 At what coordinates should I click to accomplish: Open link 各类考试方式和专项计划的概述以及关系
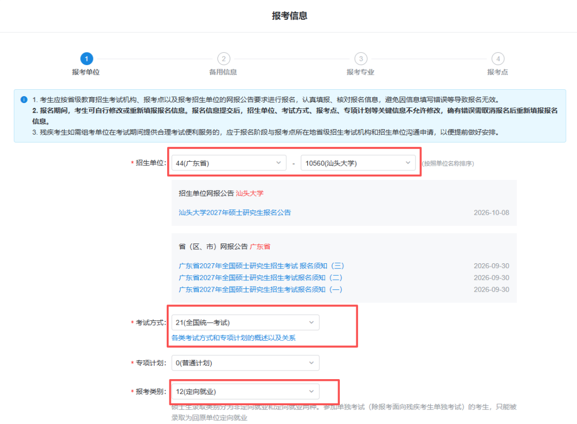tap(233, 338)
